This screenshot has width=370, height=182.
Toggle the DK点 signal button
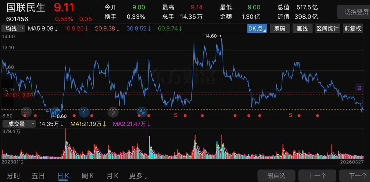coord(257,29)
